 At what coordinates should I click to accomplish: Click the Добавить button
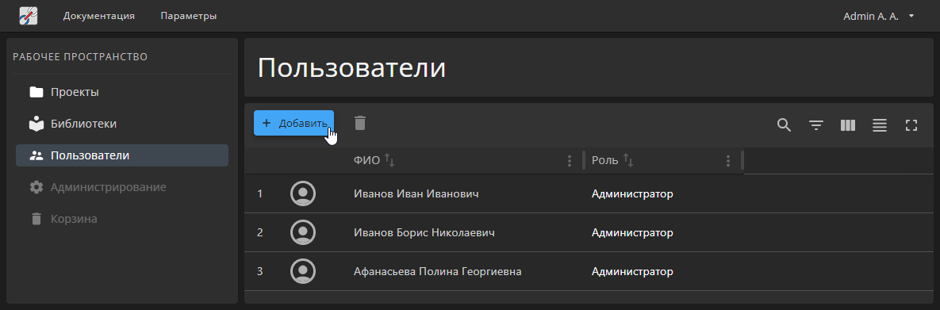click(294, 123)
